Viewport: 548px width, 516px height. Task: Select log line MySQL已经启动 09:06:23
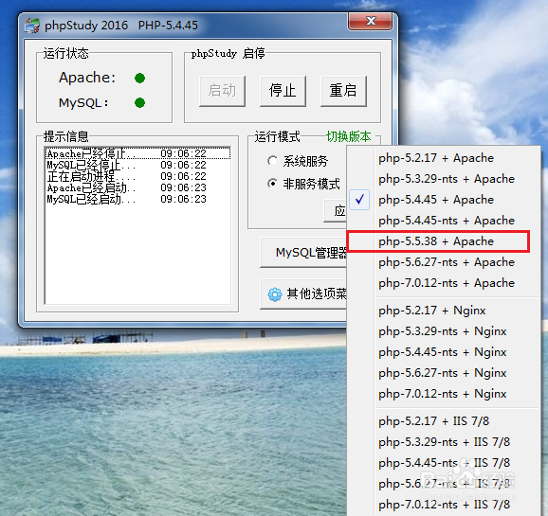click(138, 200)
